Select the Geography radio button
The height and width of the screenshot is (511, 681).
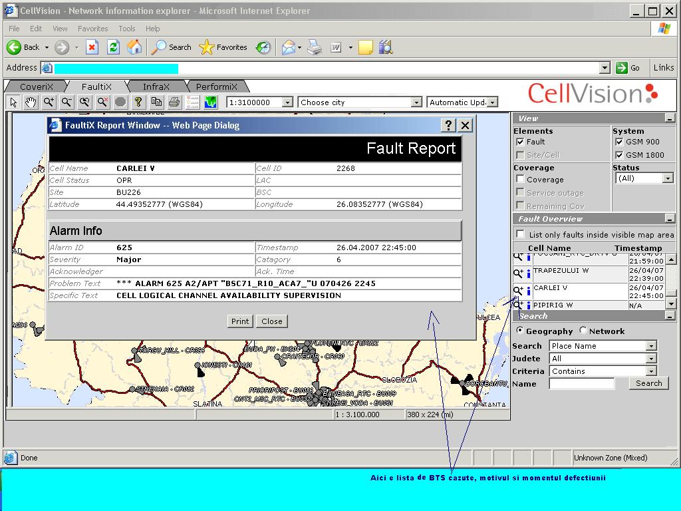(519, 330)
